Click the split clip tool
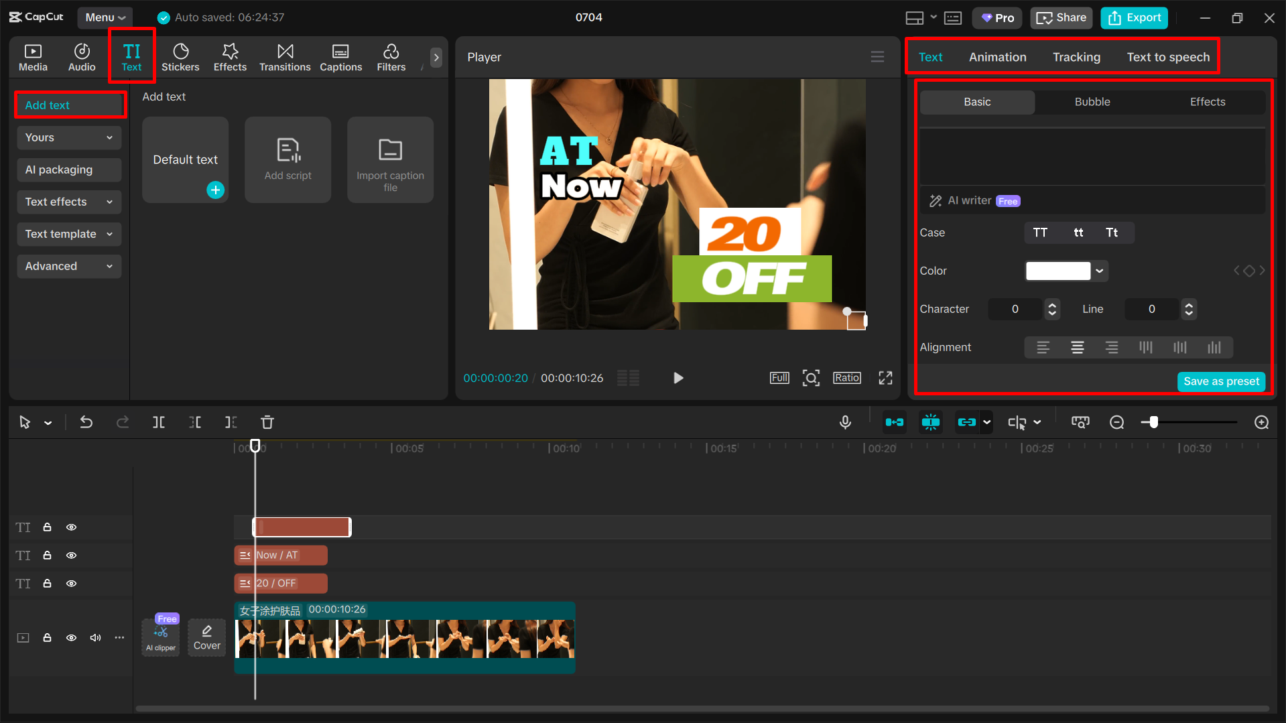Screen dimensions: 1286x723 click(159, 422)
